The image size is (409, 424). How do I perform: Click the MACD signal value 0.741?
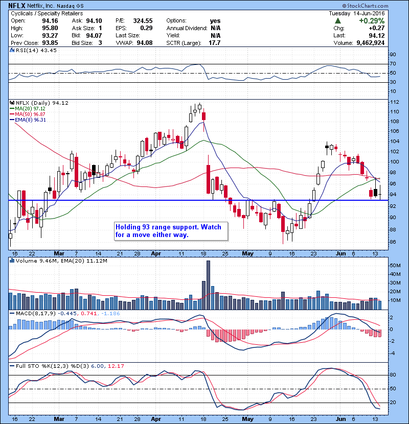coord(89,314)
